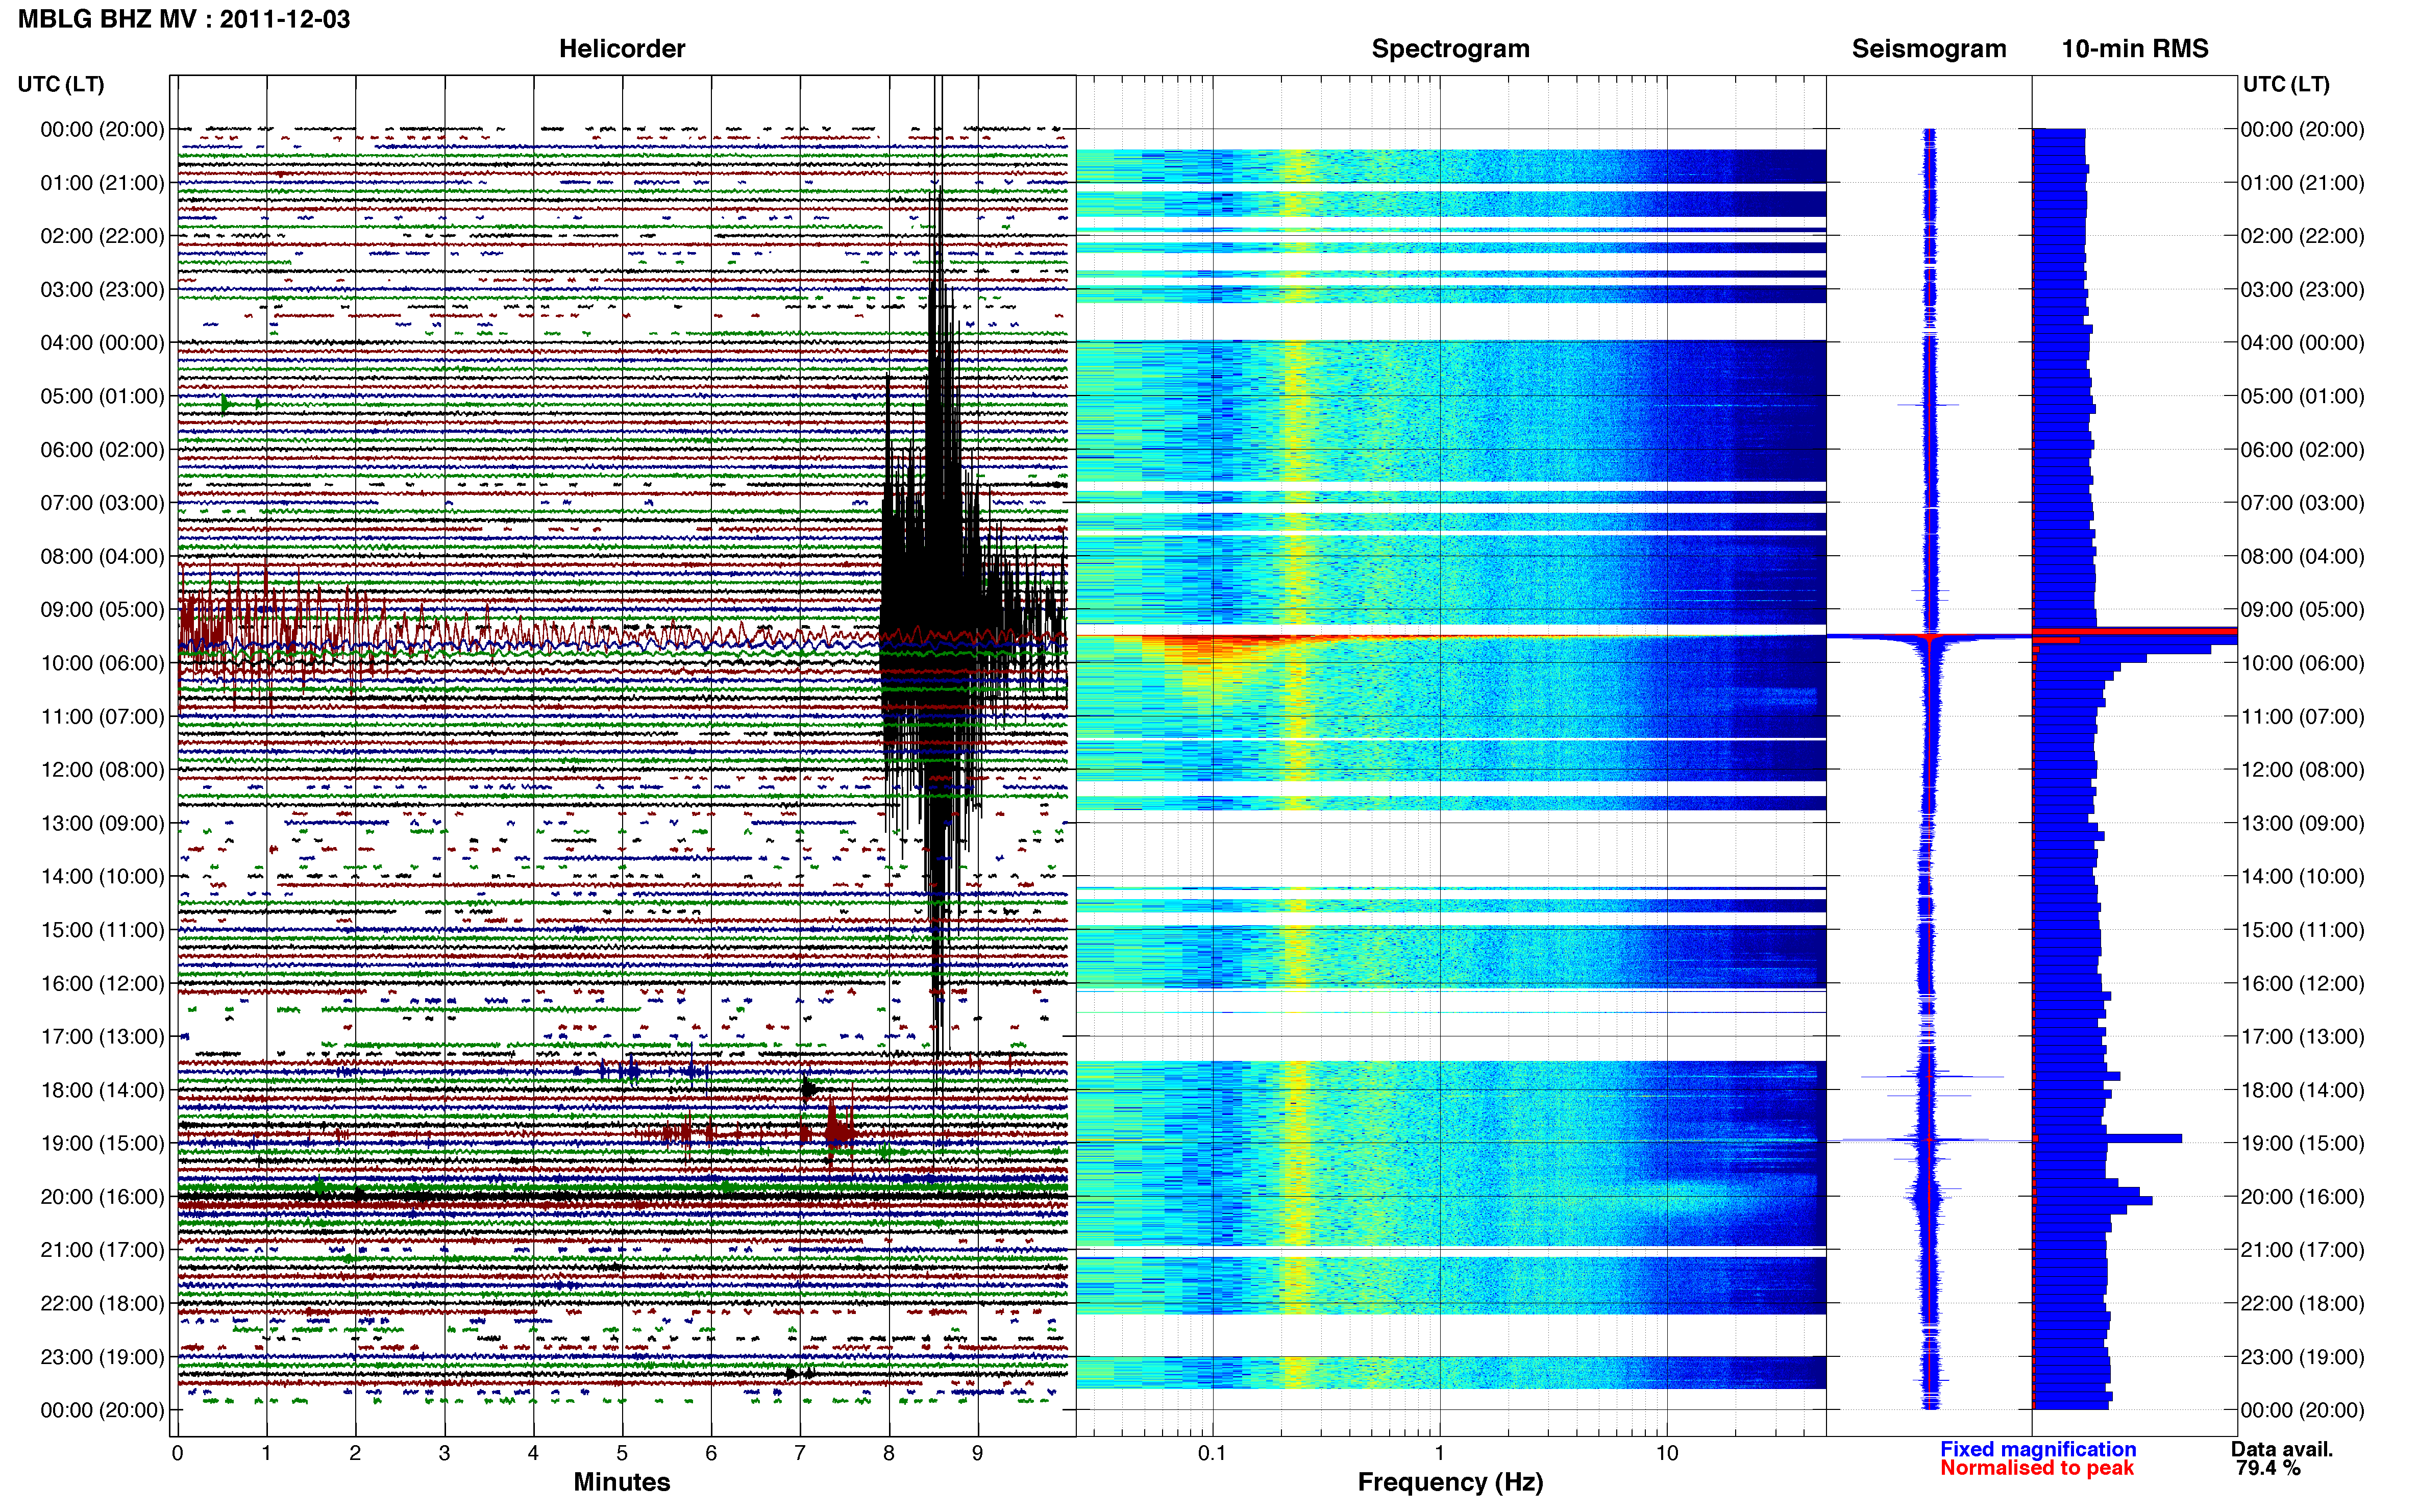The width and height of the screenshot is (2419, 1512).
Task: Select the Helicorder panel heading
Action: [621, 48]
